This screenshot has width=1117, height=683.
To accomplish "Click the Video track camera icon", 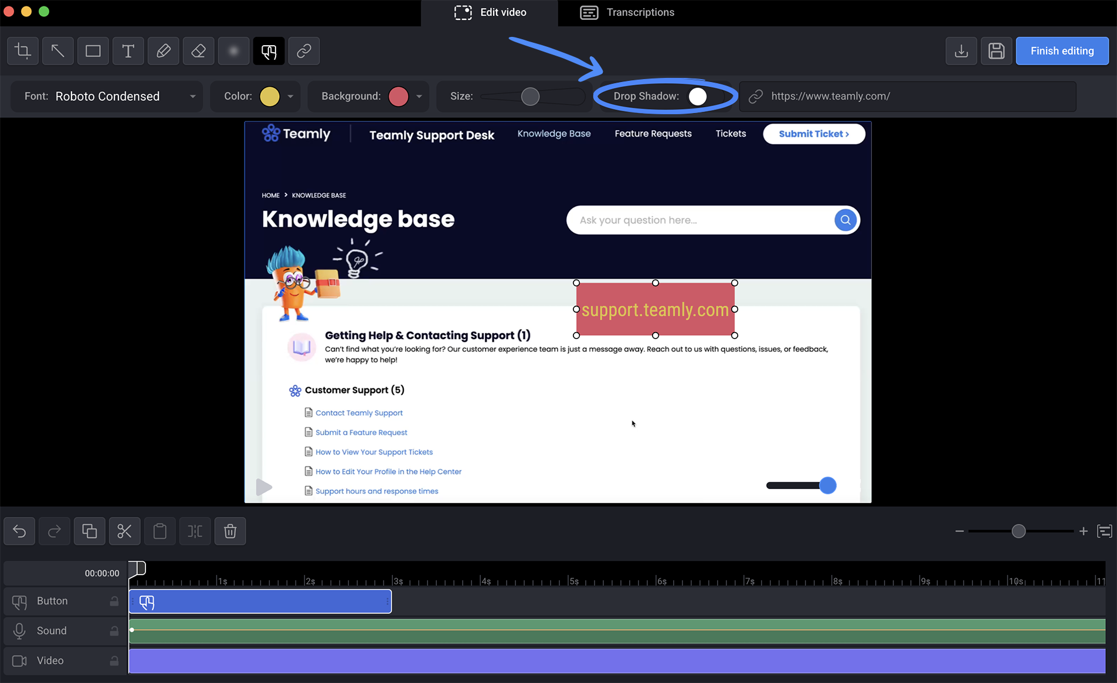I will pos(19,661).
